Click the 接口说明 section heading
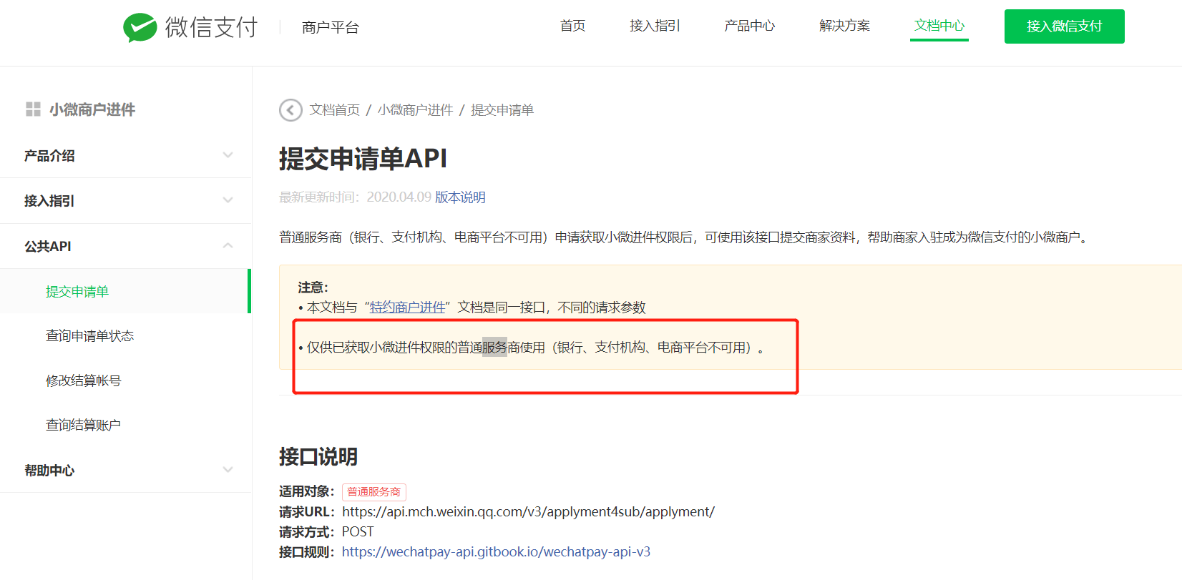 318,456
